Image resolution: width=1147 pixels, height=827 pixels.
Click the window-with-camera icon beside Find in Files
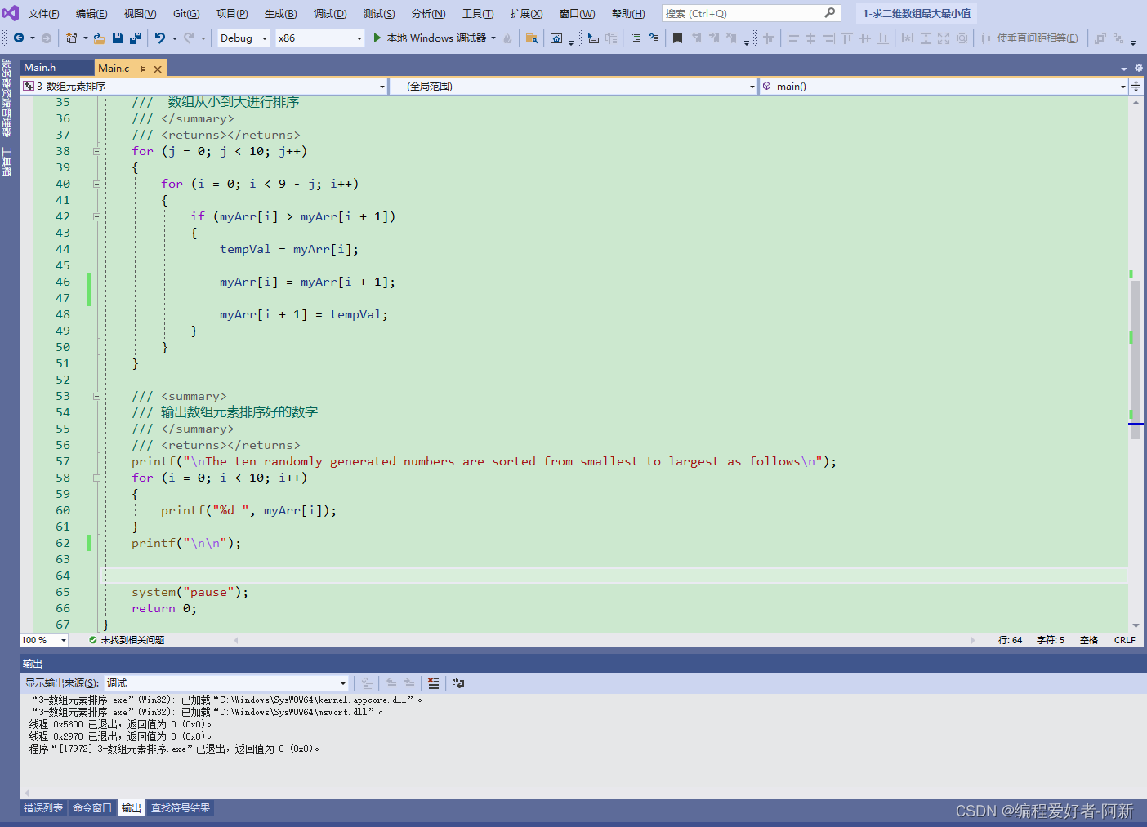(x=556, y=38)
